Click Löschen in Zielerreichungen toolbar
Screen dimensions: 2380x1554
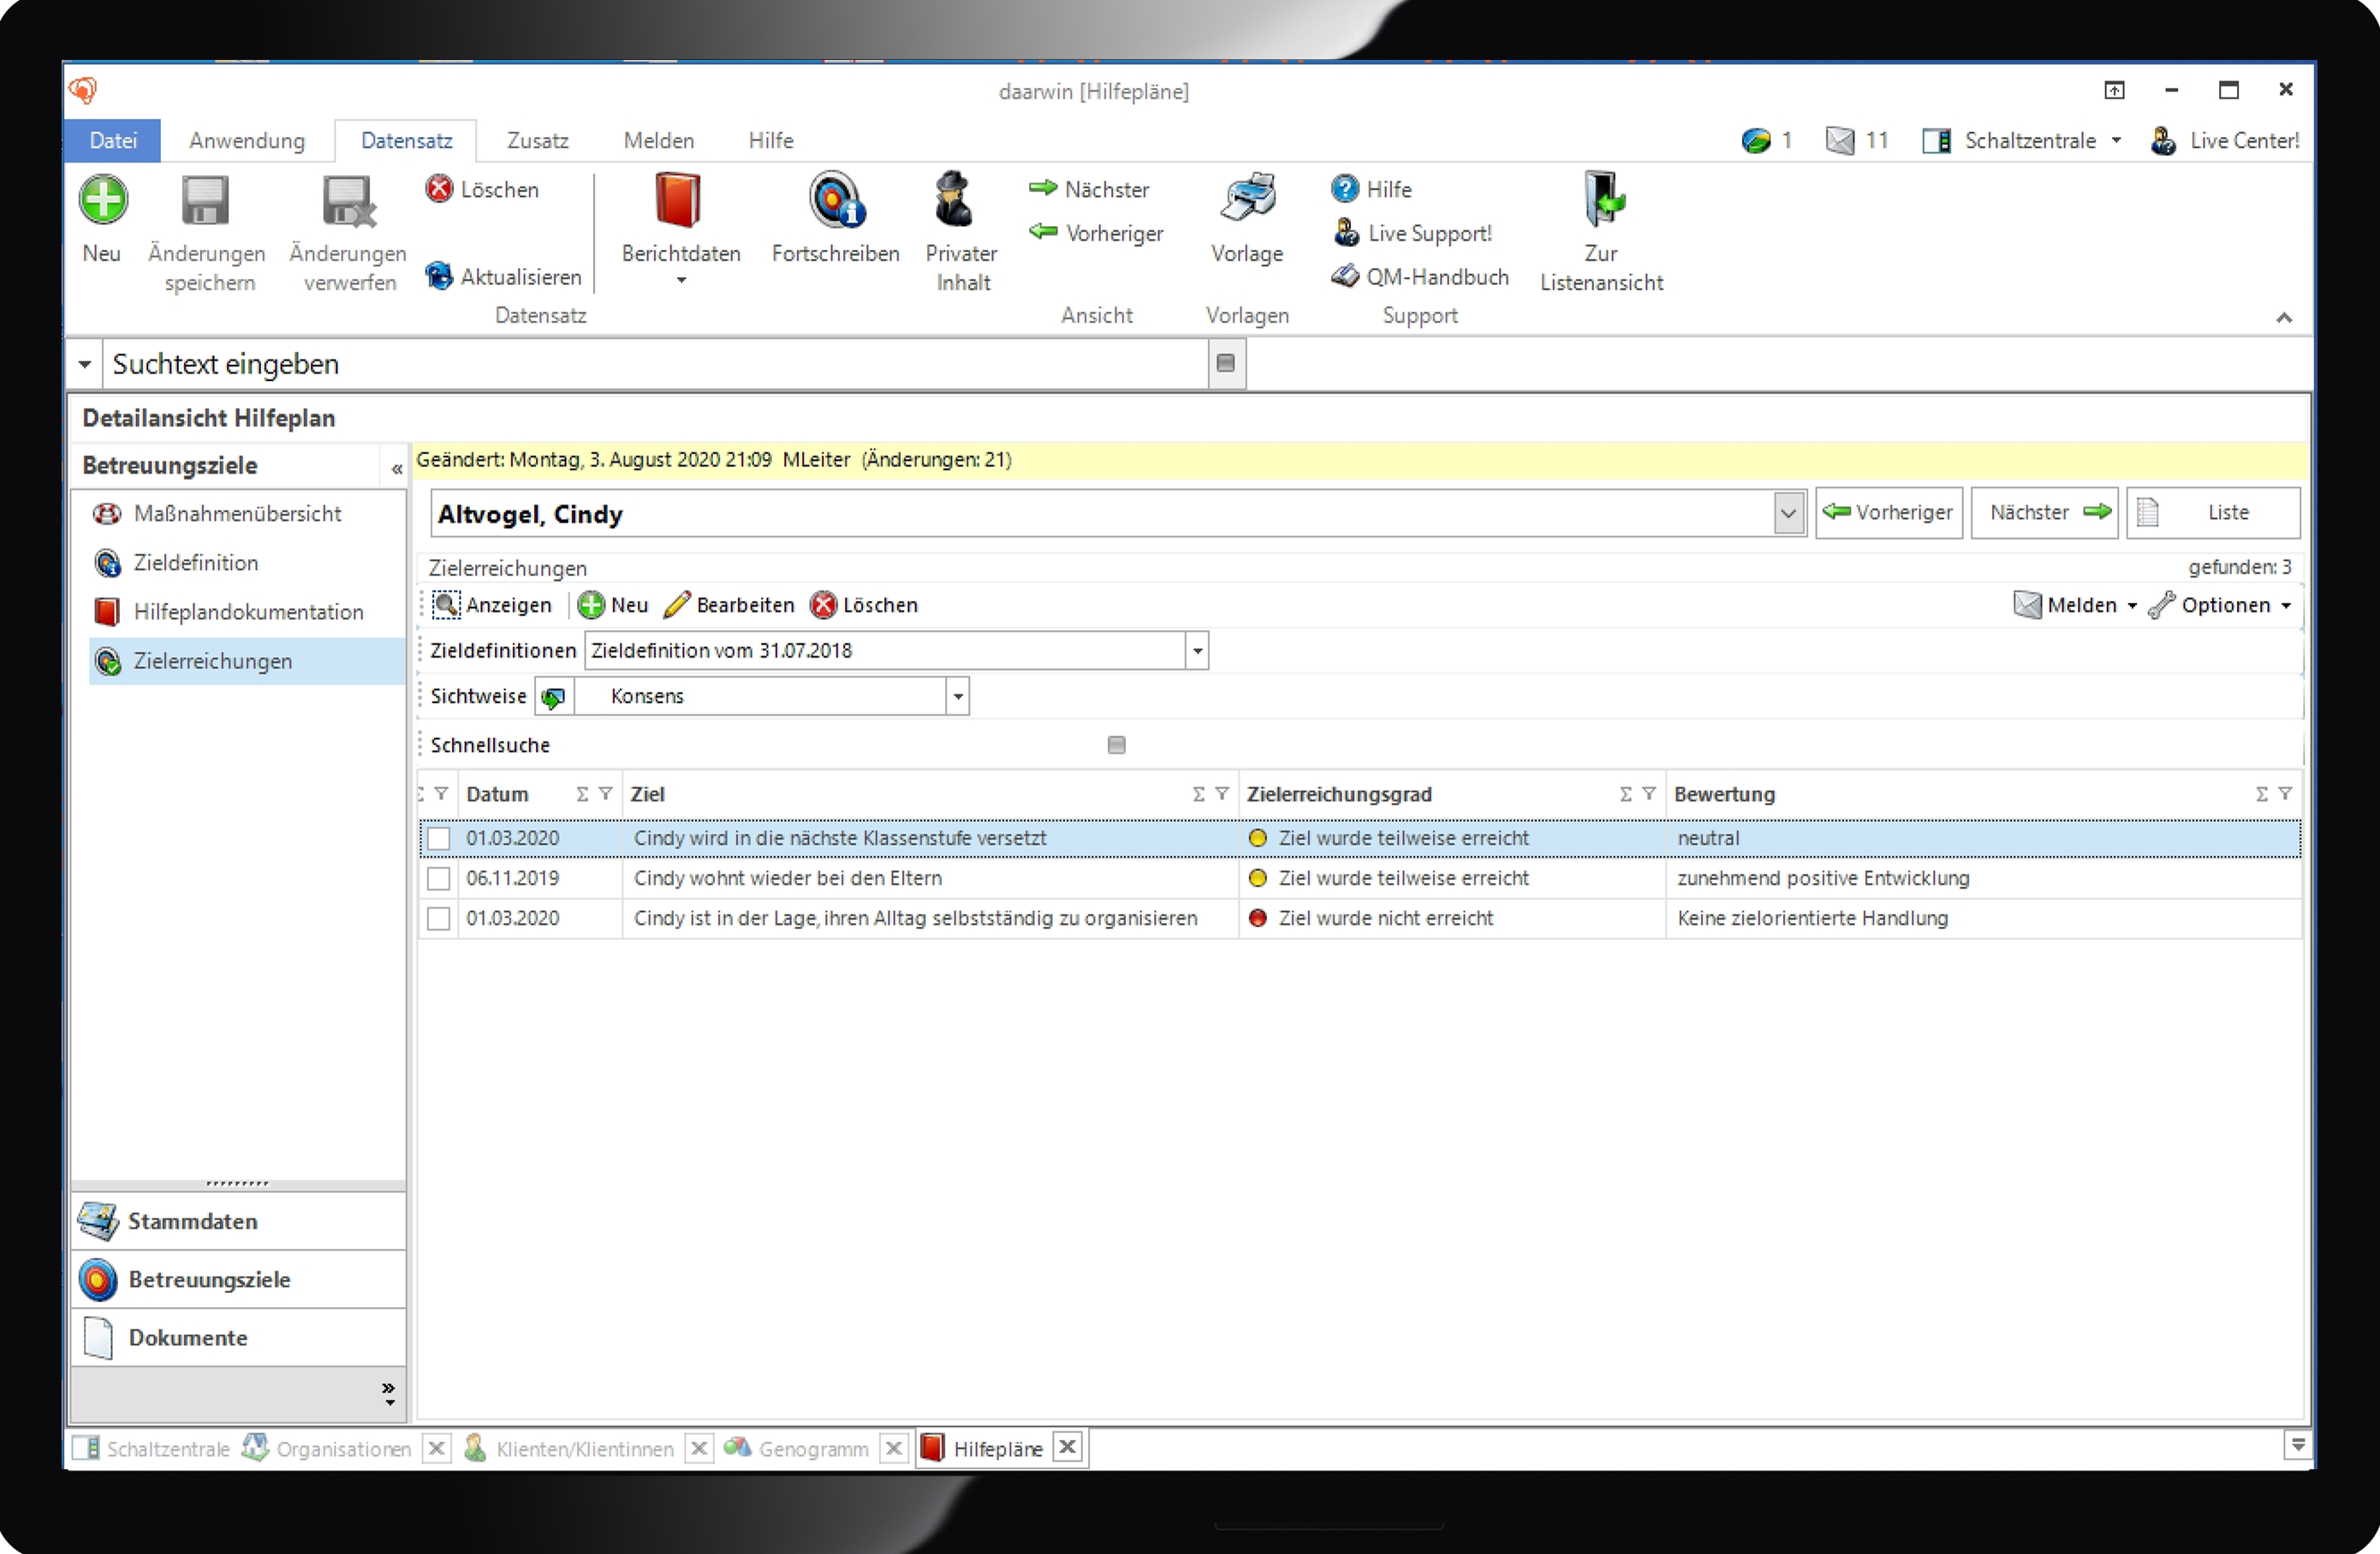[x=864, y=605]
